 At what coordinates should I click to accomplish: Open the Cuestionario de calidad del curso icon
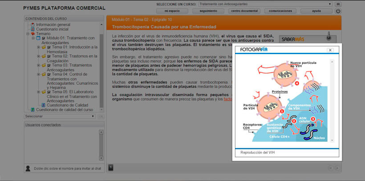click(32, 110)
